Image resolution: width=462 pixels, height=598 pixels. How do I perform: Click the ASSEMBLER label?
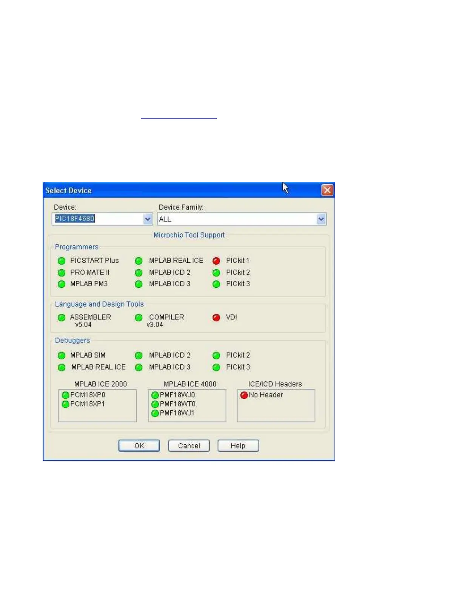(x=91, y=317)
